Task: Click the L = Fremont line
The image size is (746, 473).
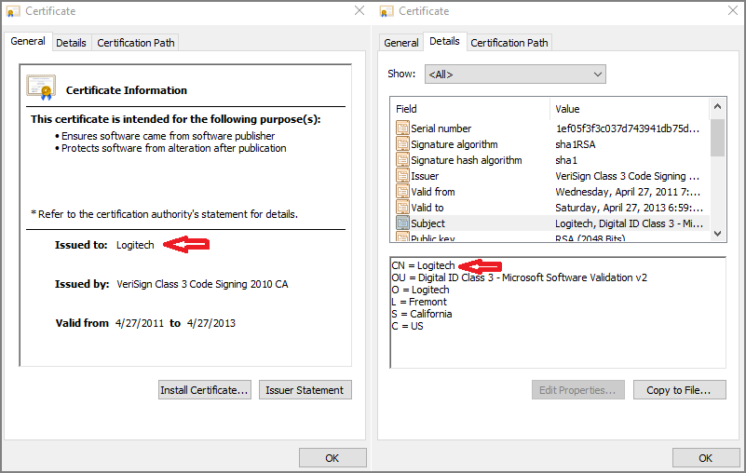Action: point(419,302)
